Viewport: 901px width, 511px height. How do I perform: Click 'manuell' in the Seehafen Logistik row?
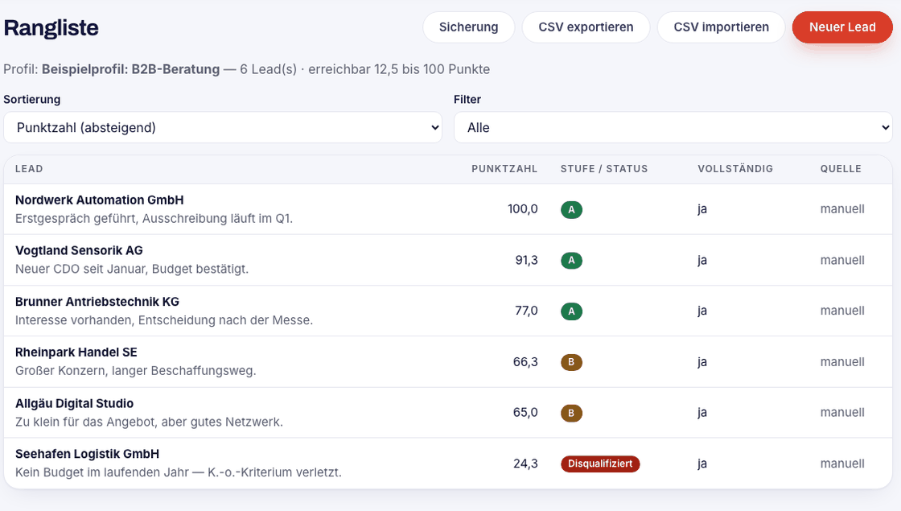(x=841, y=464)
